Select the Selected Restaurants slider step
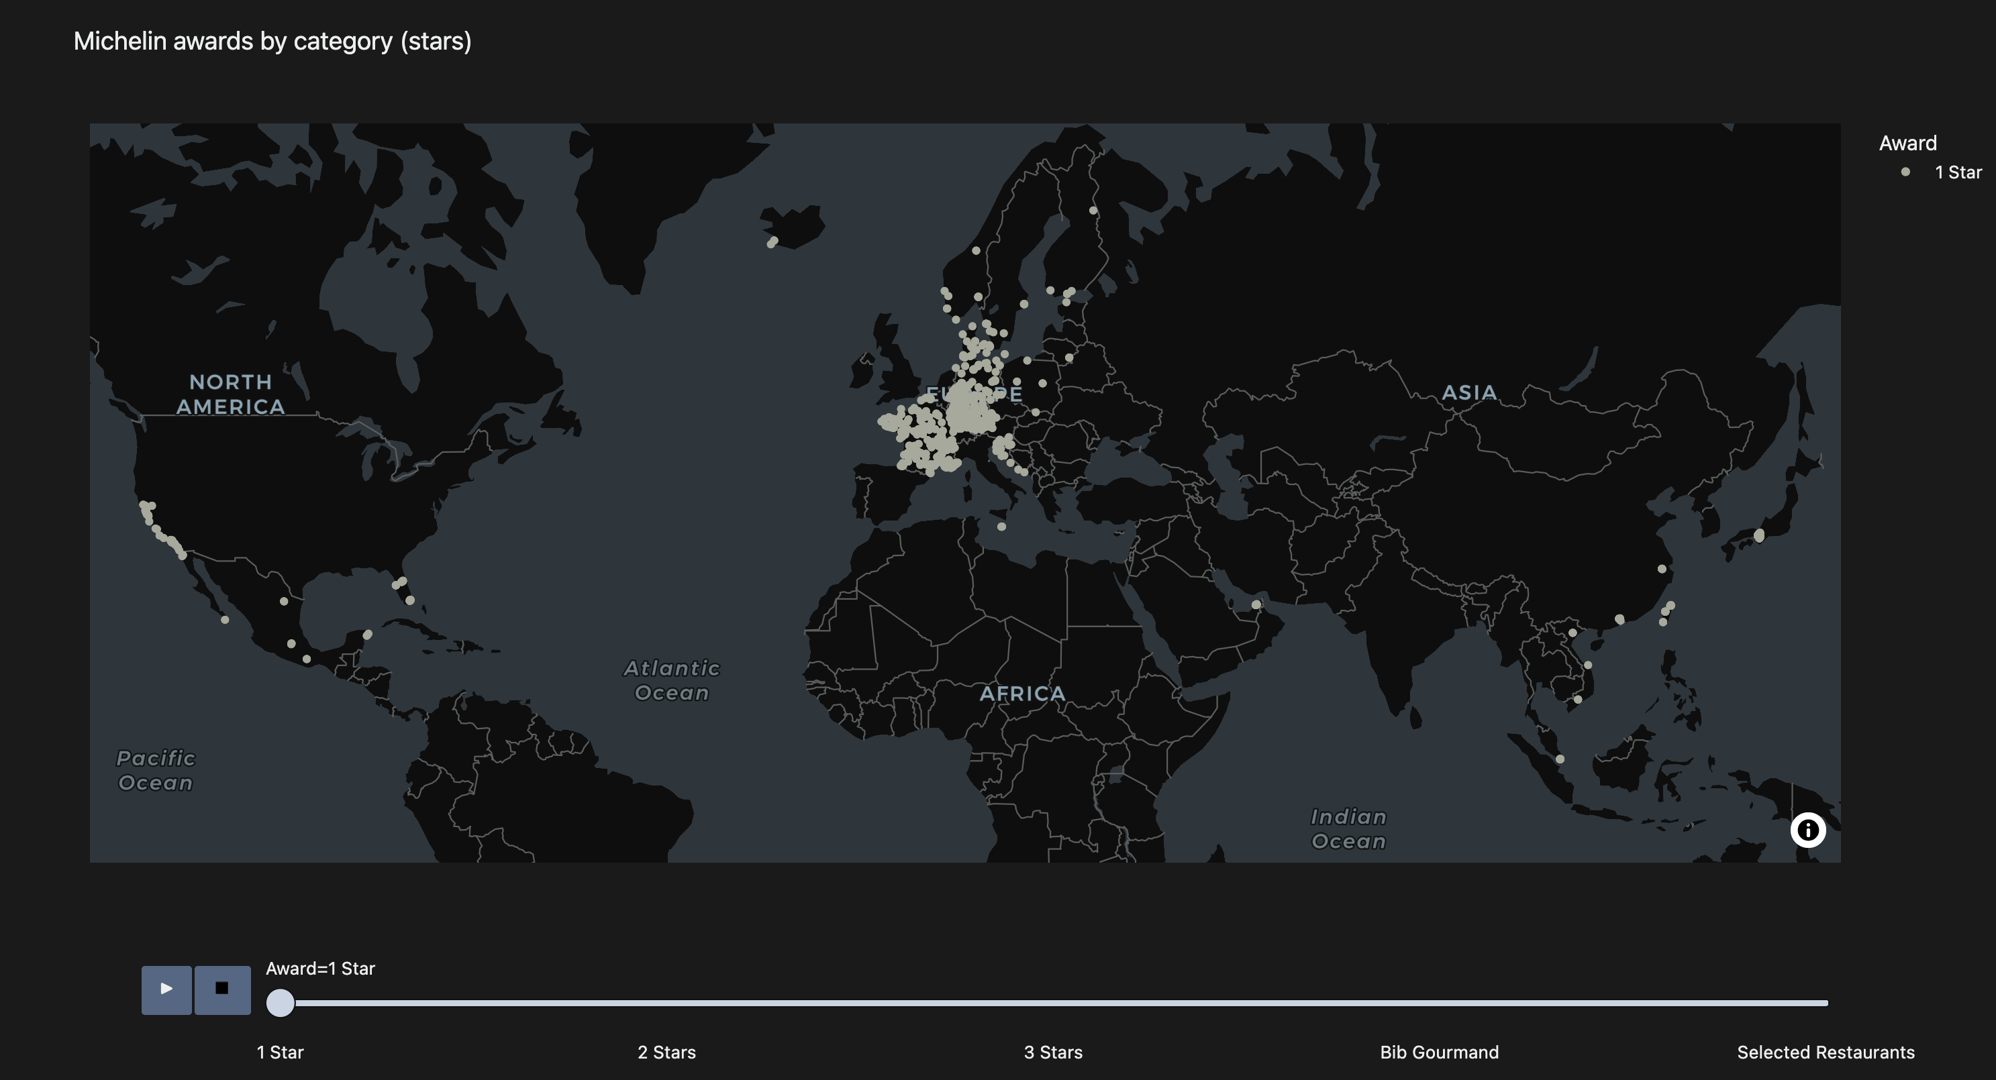Image resolution: width=1996 pixels, height=1080 pixels. 1826,1052
